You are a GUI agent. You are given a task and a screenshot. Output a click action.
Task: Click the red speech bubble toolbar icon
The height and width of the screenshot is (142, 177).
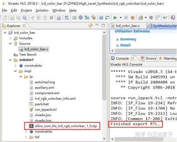[173, 18]
